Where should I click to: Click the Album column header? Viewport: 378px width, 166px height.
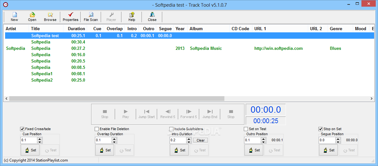pos(208,29)
